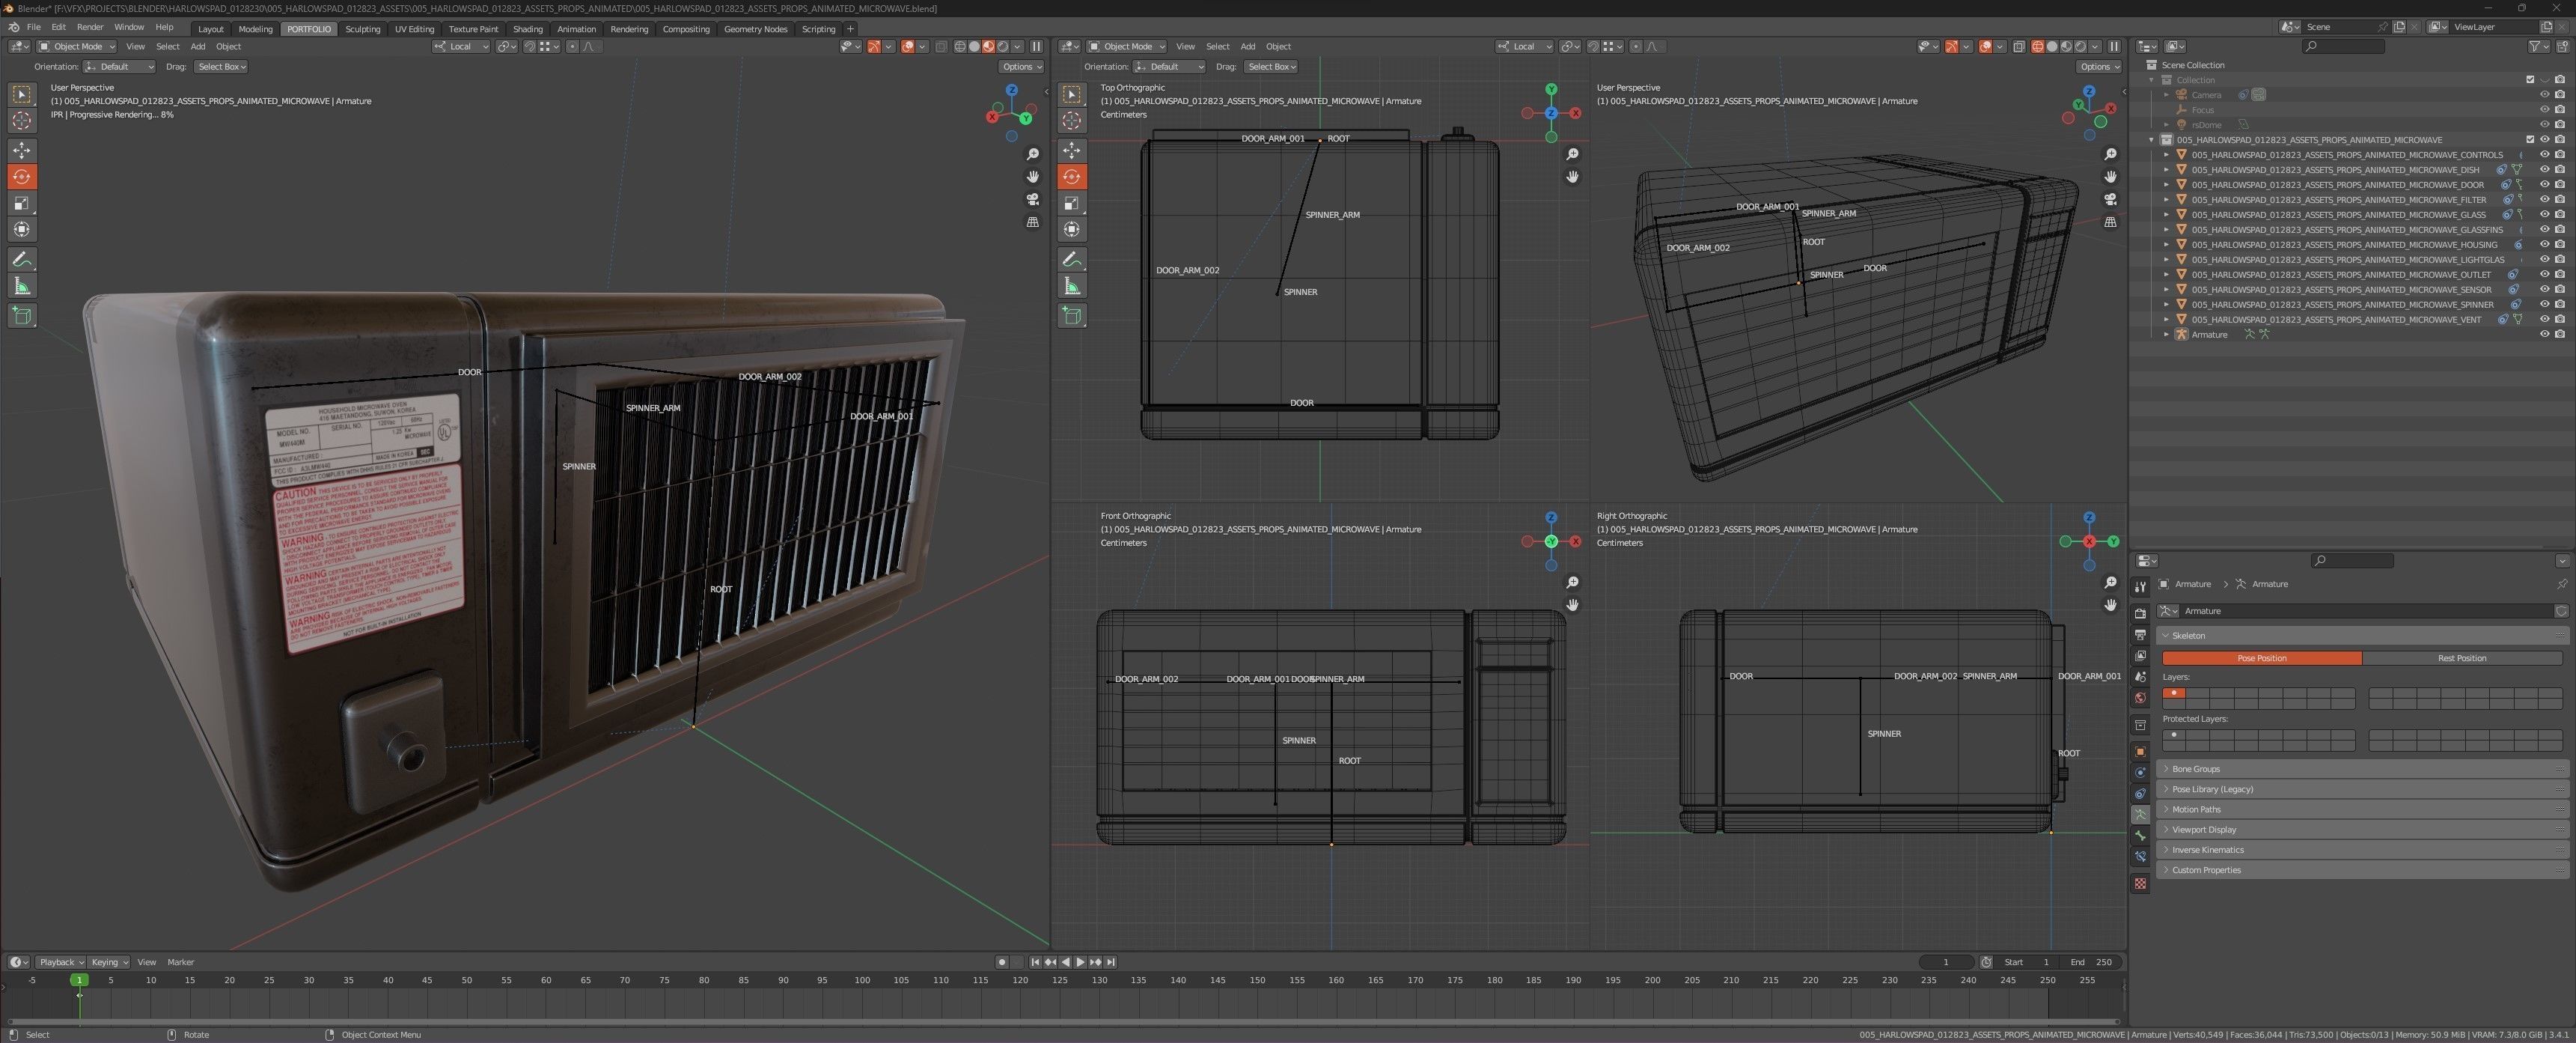This screenshot has width=2576, height=1043.
Task: Select the Scale tool in left viewport
Action: (x=22, y=203)
